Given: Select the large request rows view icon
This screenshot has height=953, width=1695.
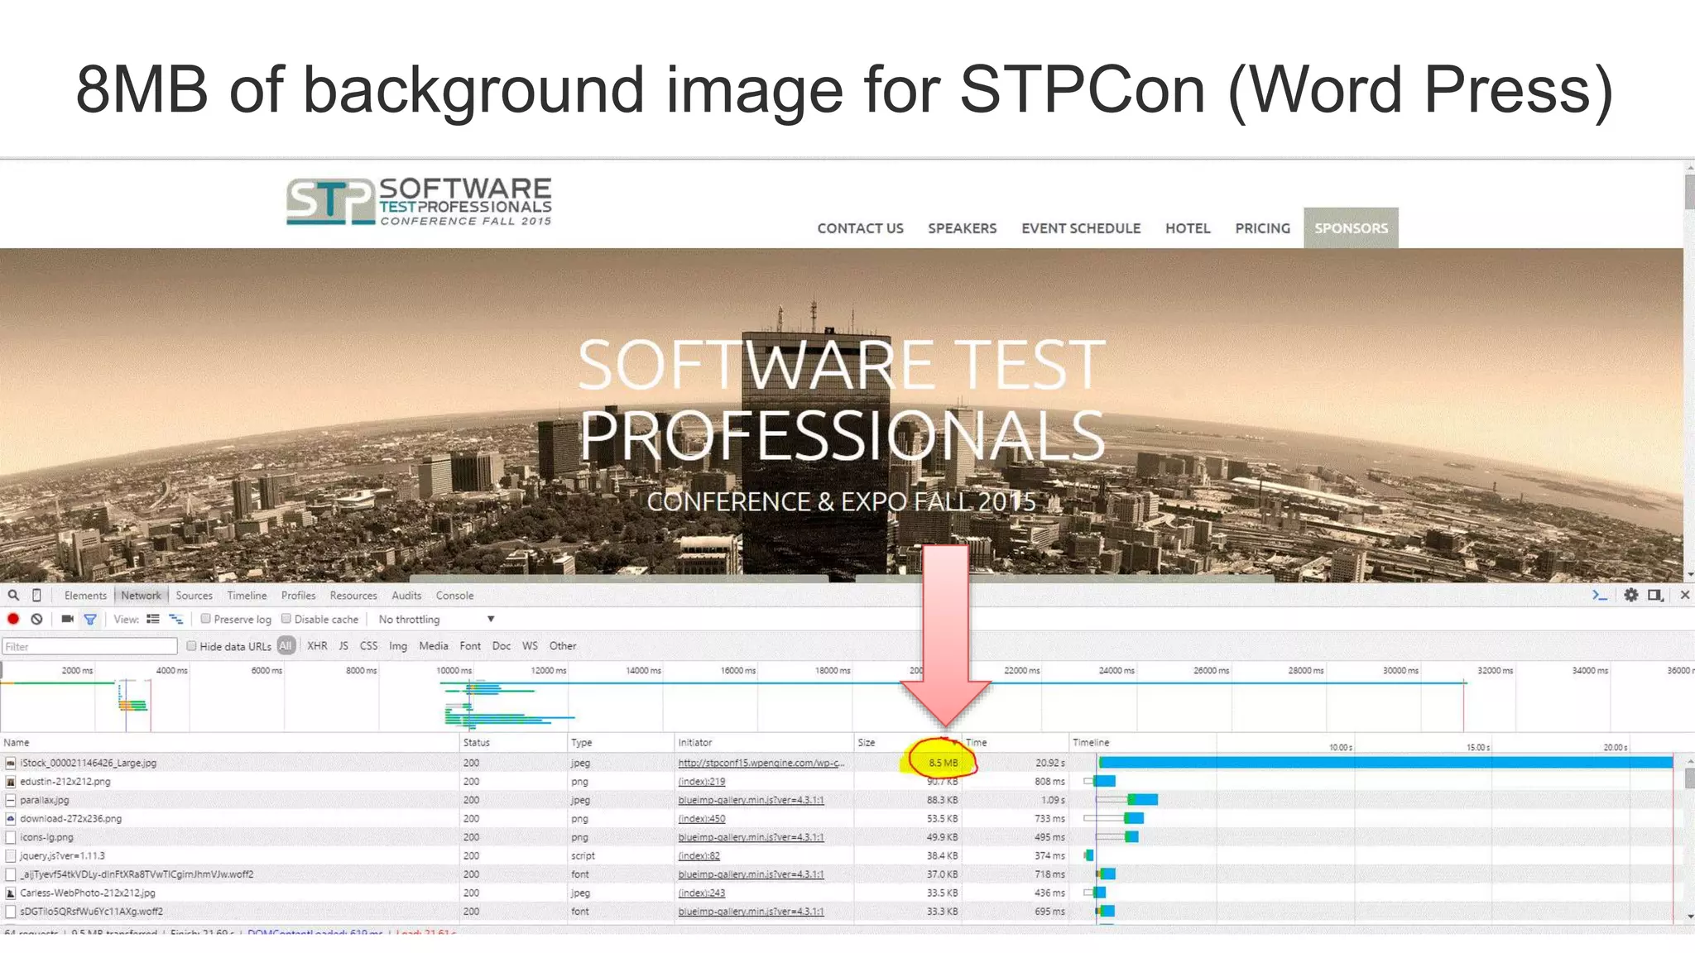Looking at the screenshot, I should (x=153, y=619).
